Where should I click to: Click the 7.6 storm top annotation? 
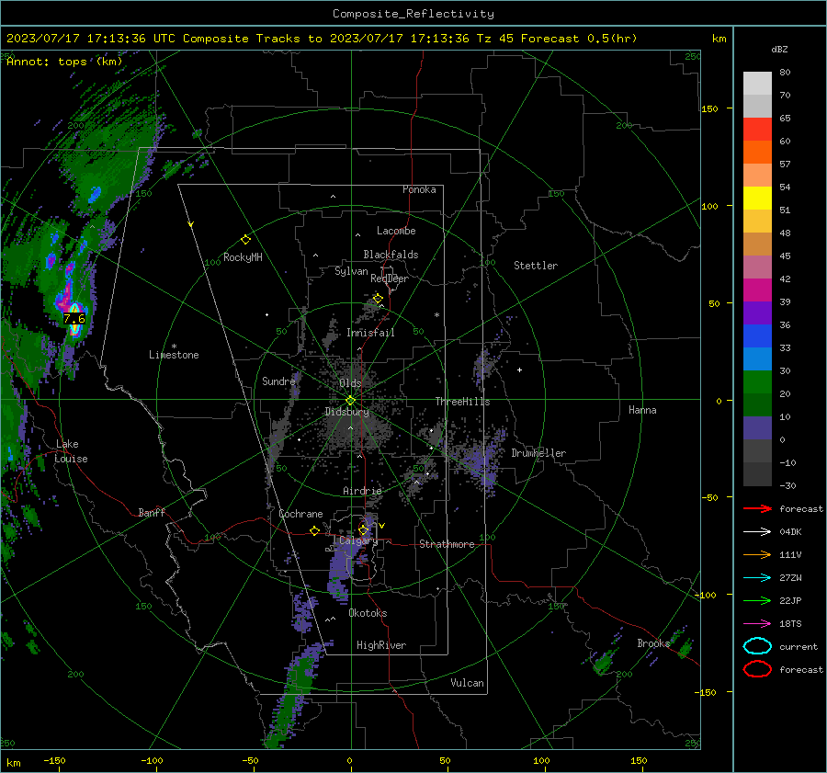(74, 319)
